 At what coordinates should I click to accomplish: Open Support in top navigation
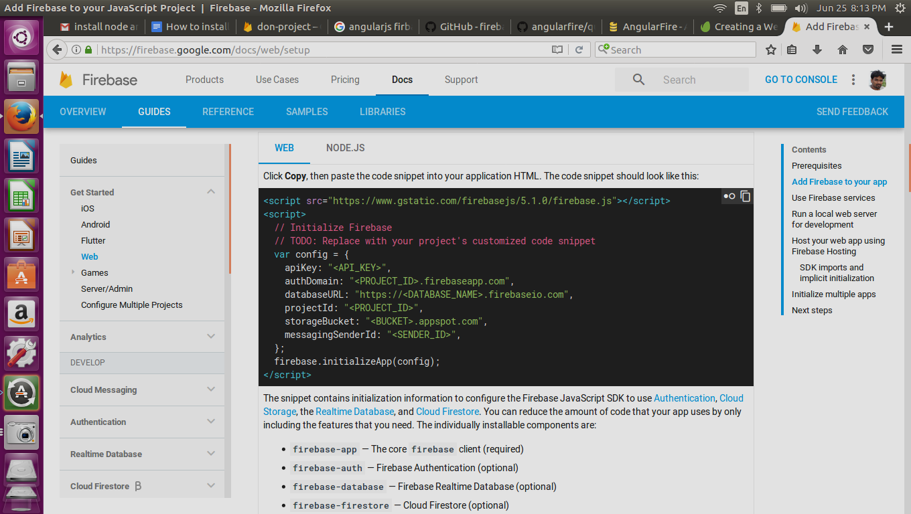point(462,80)
